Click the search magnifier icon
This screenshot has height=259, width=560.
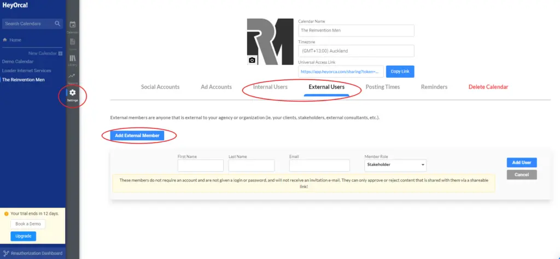coord(57,23)
